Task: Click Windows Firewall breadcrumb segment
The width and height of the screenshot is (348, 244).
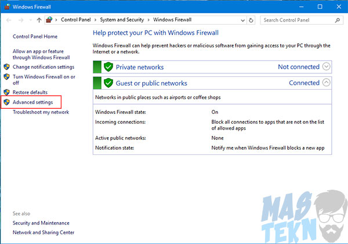Action: coord(172,20)
